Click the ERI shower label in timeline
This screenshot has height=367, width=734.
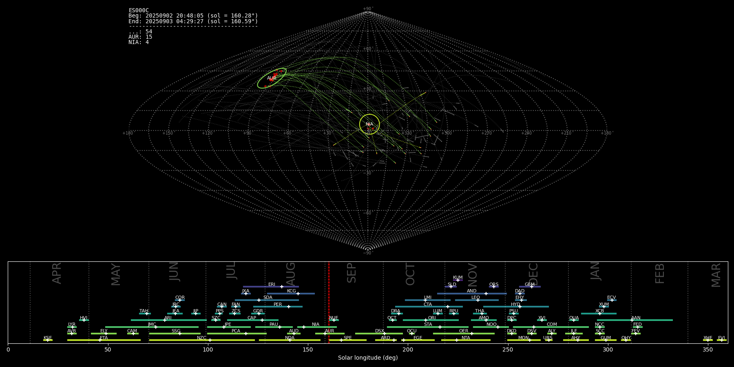272,285
